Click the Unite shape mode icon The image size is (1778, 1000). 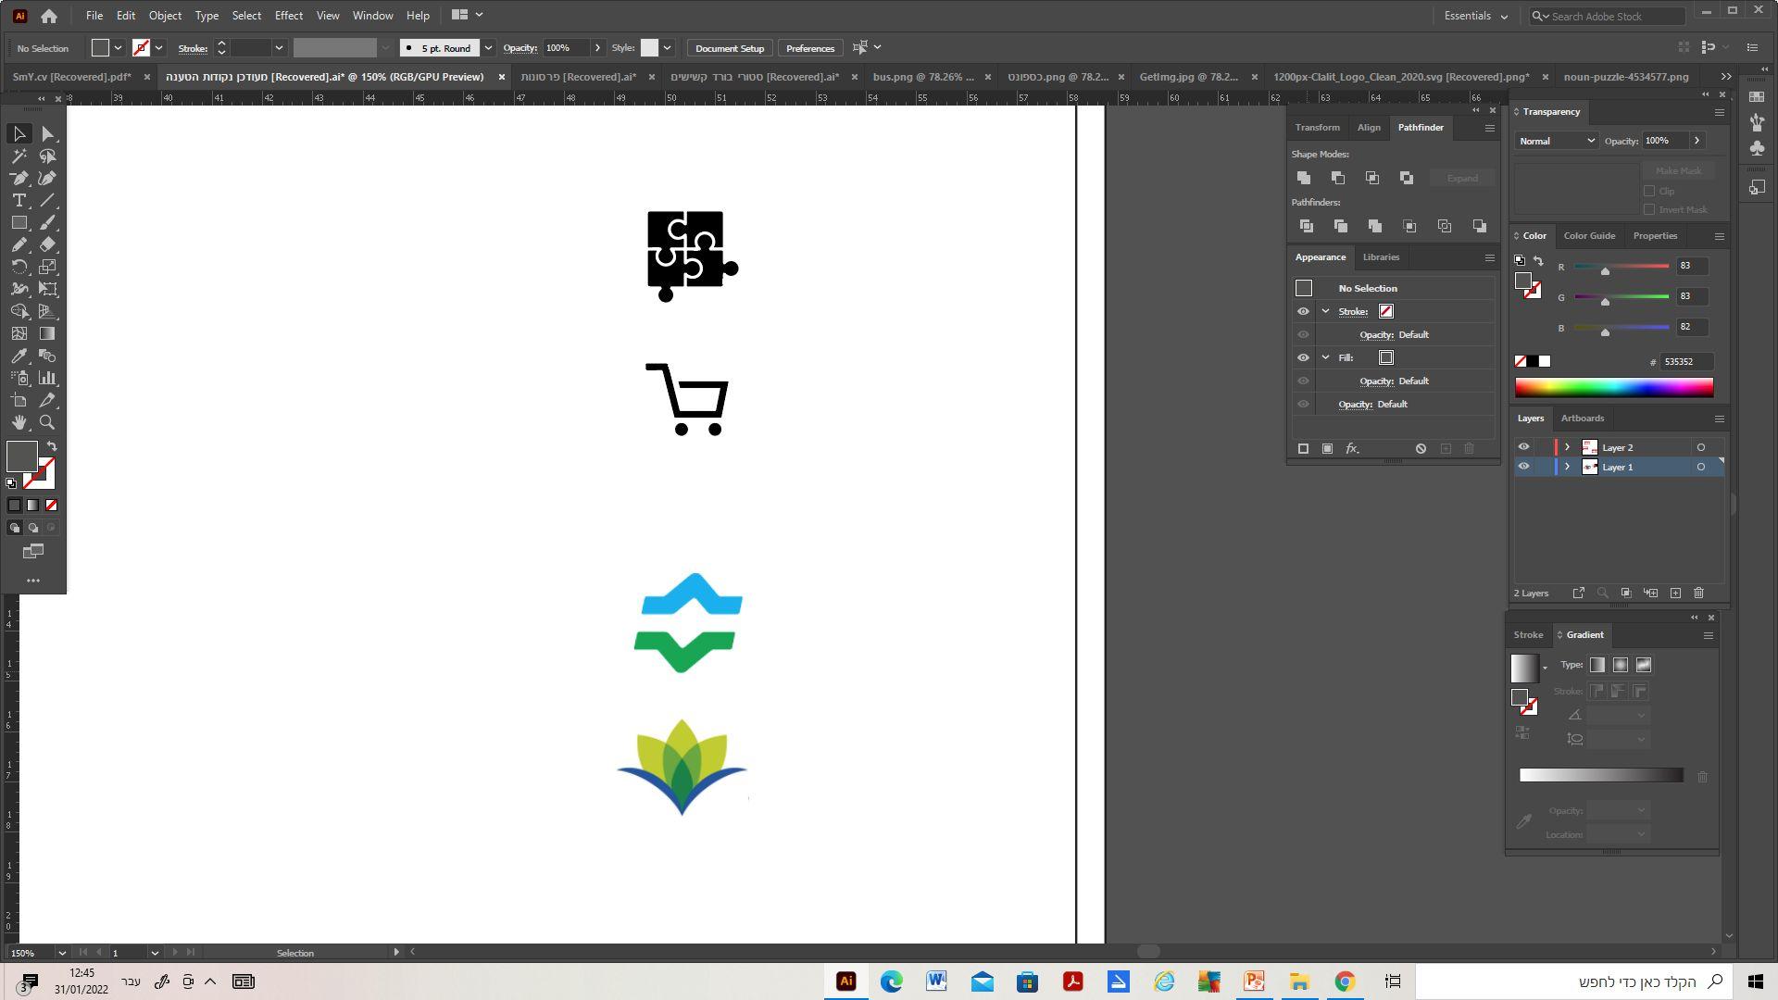[1304, 178]
